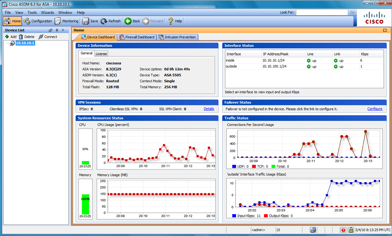Click the padlock icon in status bar

coord(351,230)
